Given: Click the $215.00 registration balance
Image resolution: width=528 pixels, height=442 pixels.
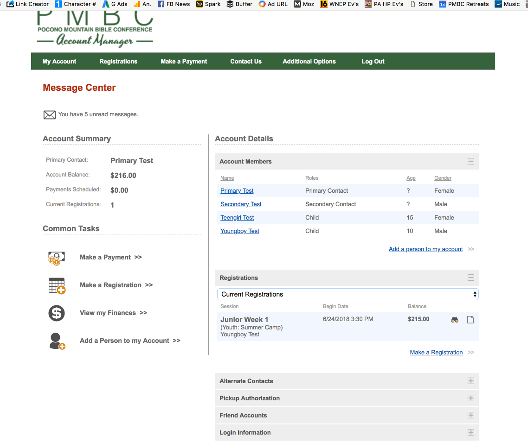Looking at the screenshot, I should pyautogui.click(x=419, y=319).
